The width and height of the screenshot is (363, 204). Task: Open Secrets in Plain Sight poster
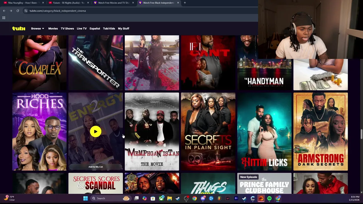click(208, 131)
